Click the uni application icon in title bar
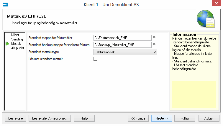Image resolution: width=223 pixels, height=126 pixels. click(x=5, y=4)
